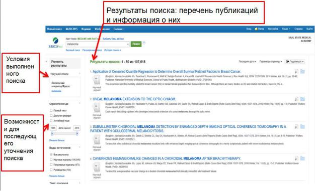Viewport: 315px width, 191px height.
Task: Add Submillimeter Choroidal Melanoma article to folder
Action: tap(302, 126)
